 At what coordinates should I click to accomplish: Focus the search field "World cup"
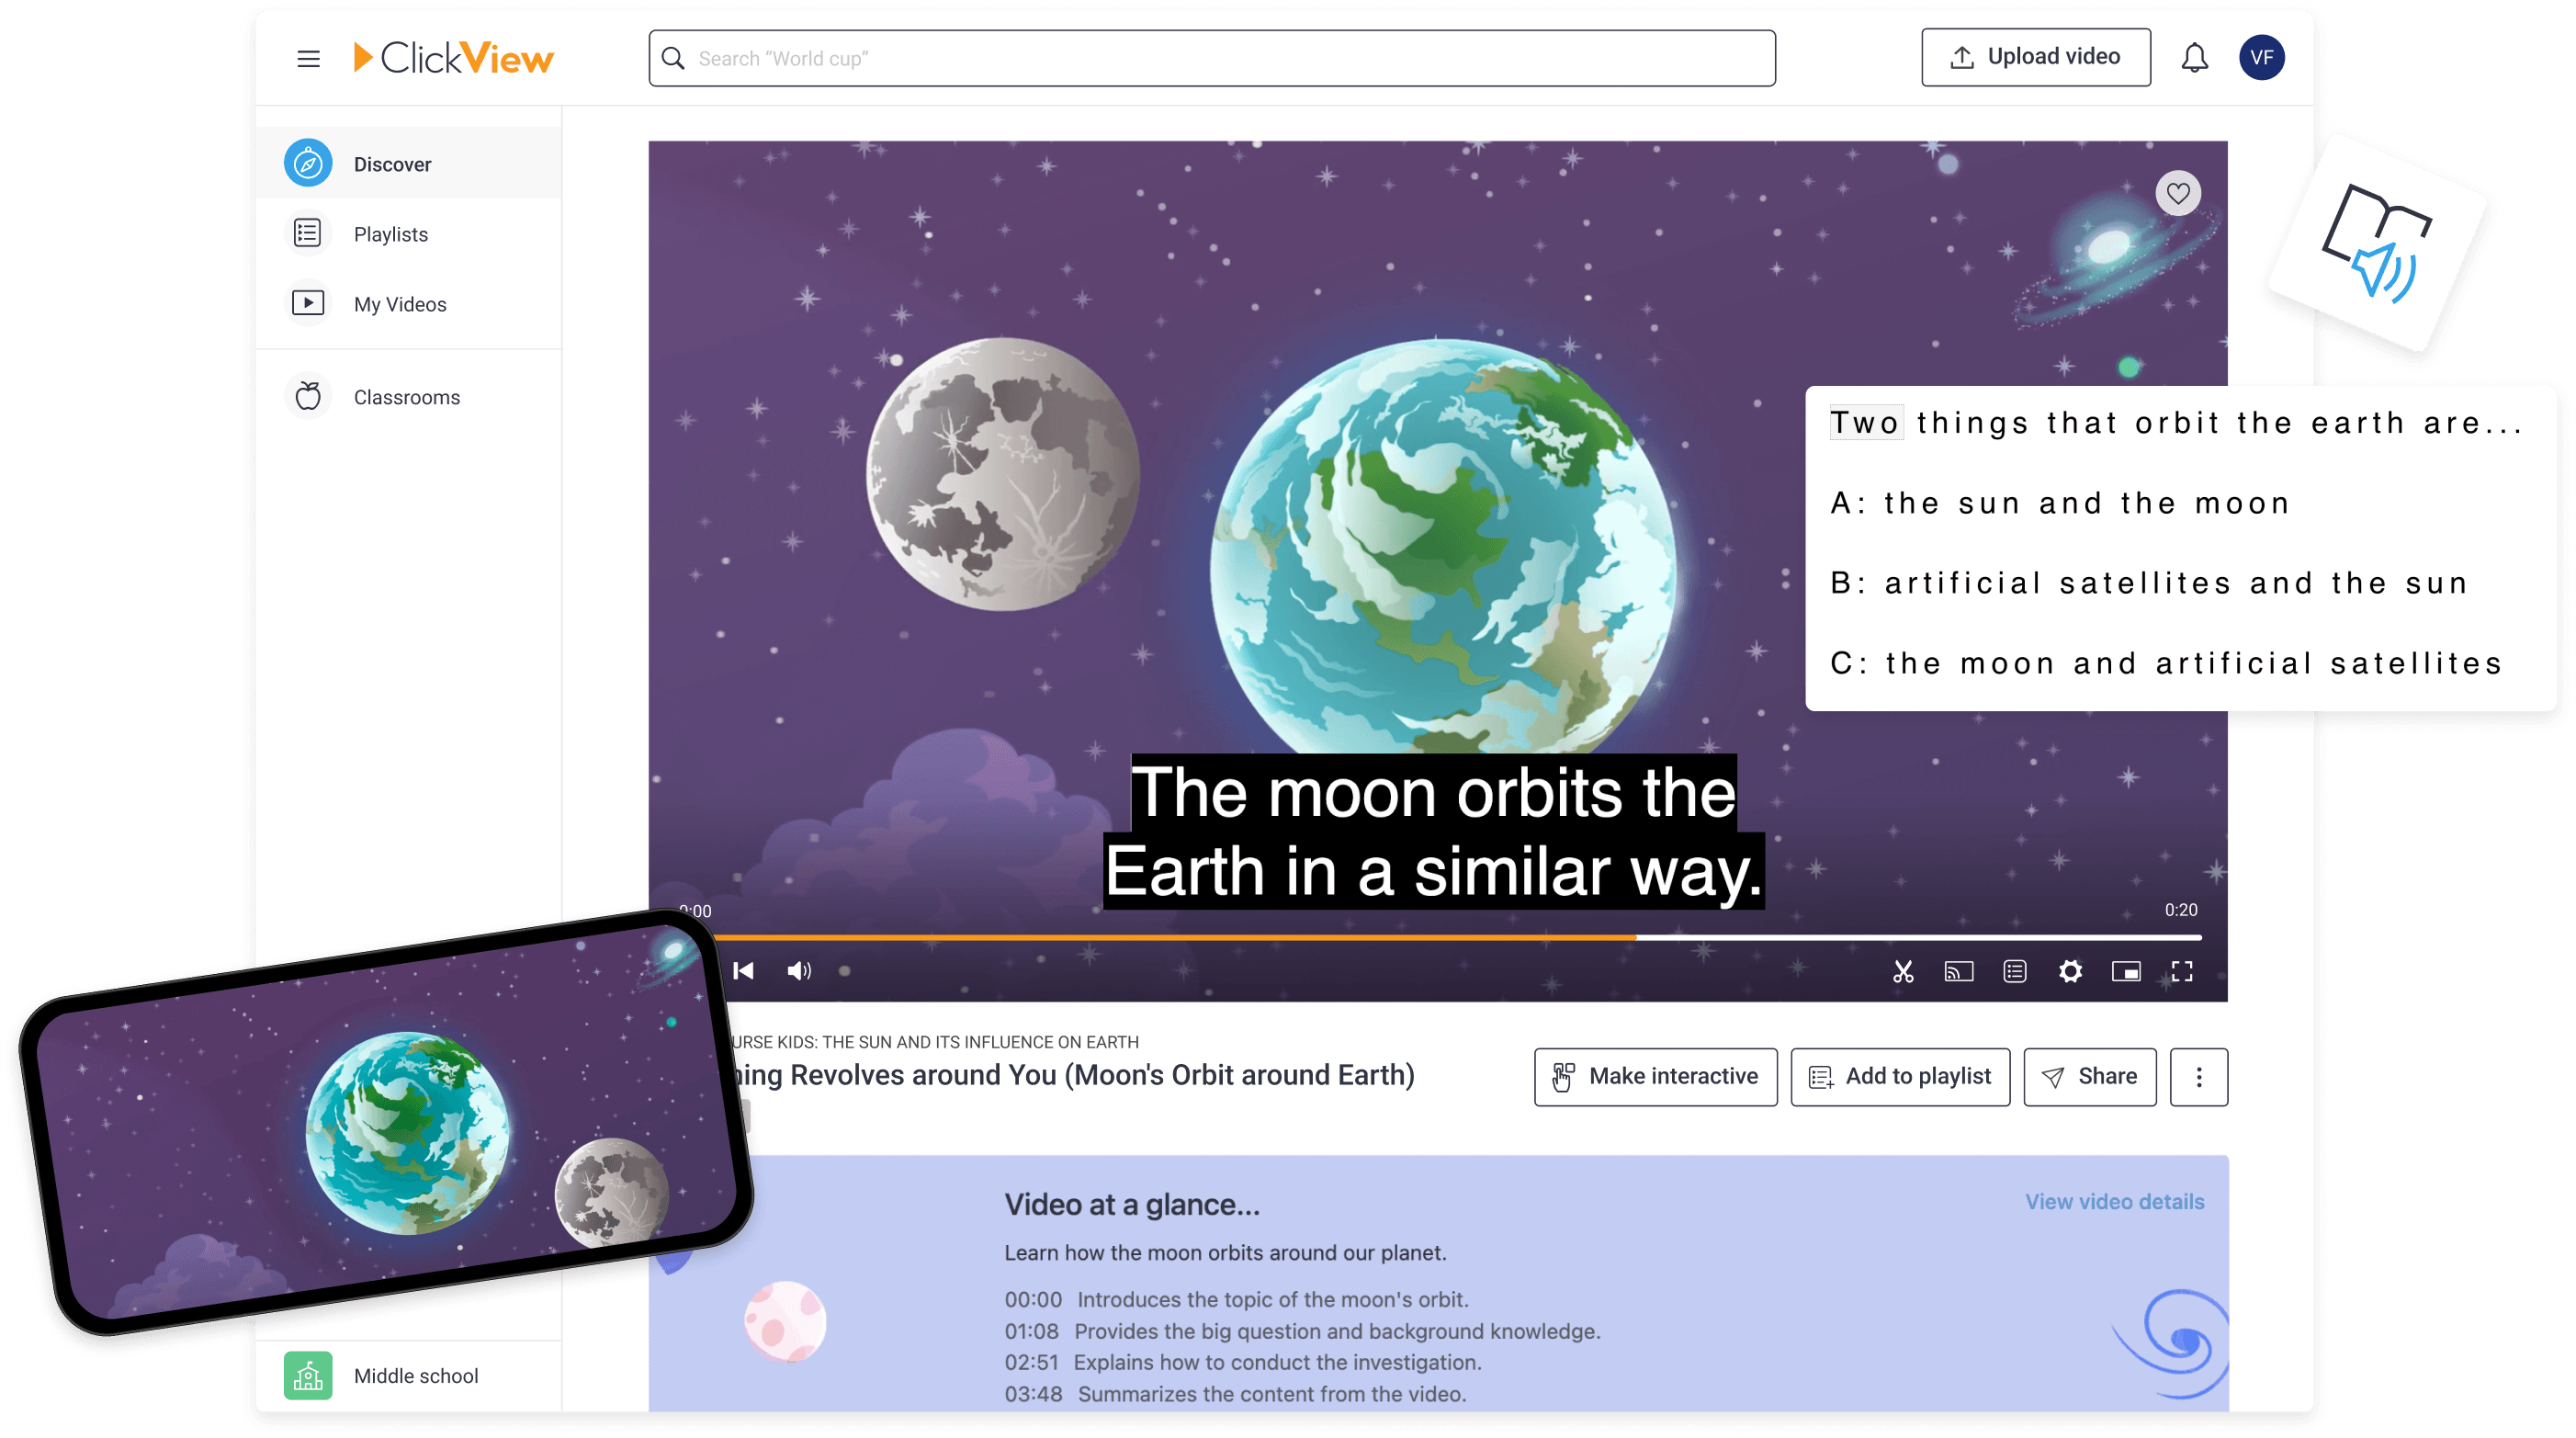[1211, 58]
